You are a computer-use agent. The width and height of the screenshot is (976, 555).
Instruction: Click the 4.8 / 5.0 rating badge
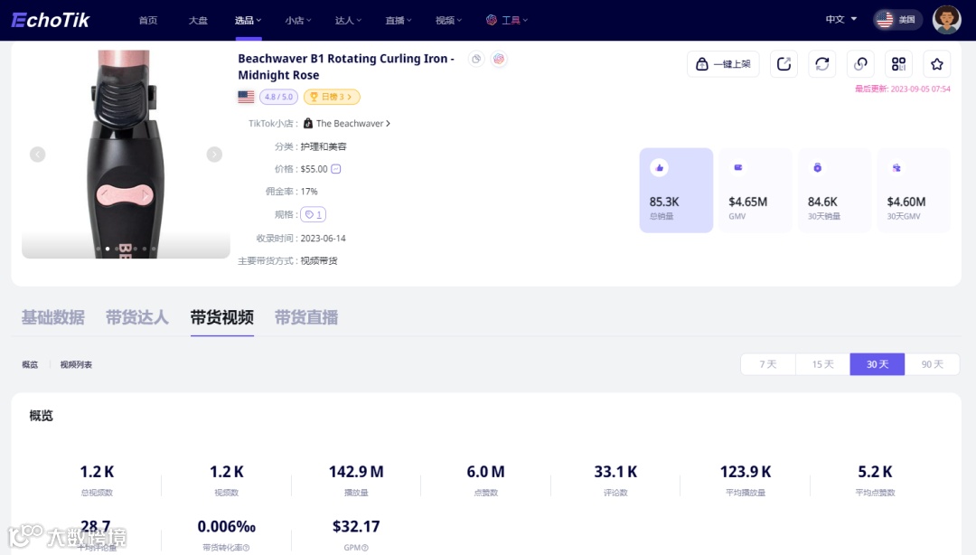pos(278,97)
